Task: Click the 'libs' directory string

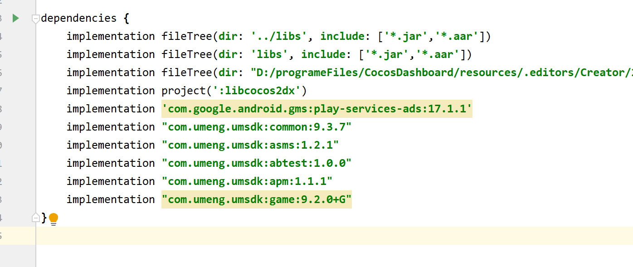Action: tap(270, 54)
